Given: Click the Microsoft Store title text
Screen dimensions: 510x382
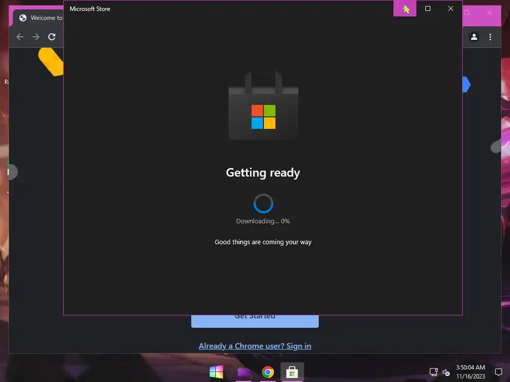Looking at the screenshot, I should tap(90, 9).
